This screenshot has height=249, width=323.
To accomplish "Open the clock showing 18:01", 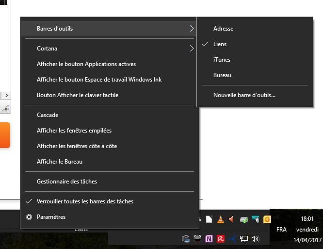I will (307, 219).
